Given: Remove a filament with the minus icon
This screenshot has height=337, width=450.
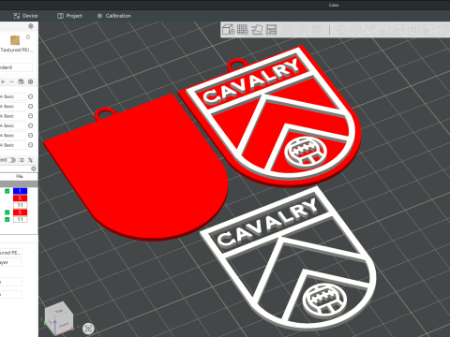Looking at the screenshot, I should point(12,81).
